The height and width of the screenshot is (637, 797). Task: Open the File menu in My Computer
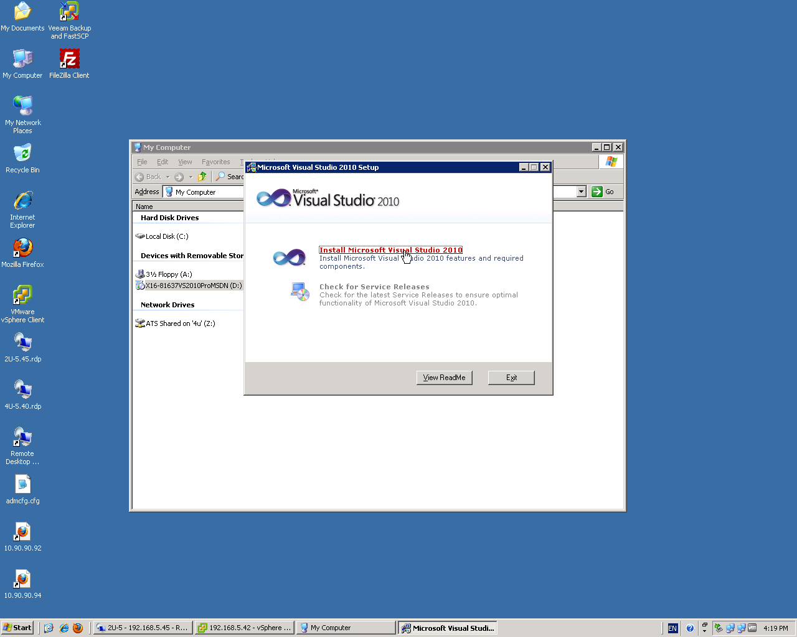[x=142, y=162]
